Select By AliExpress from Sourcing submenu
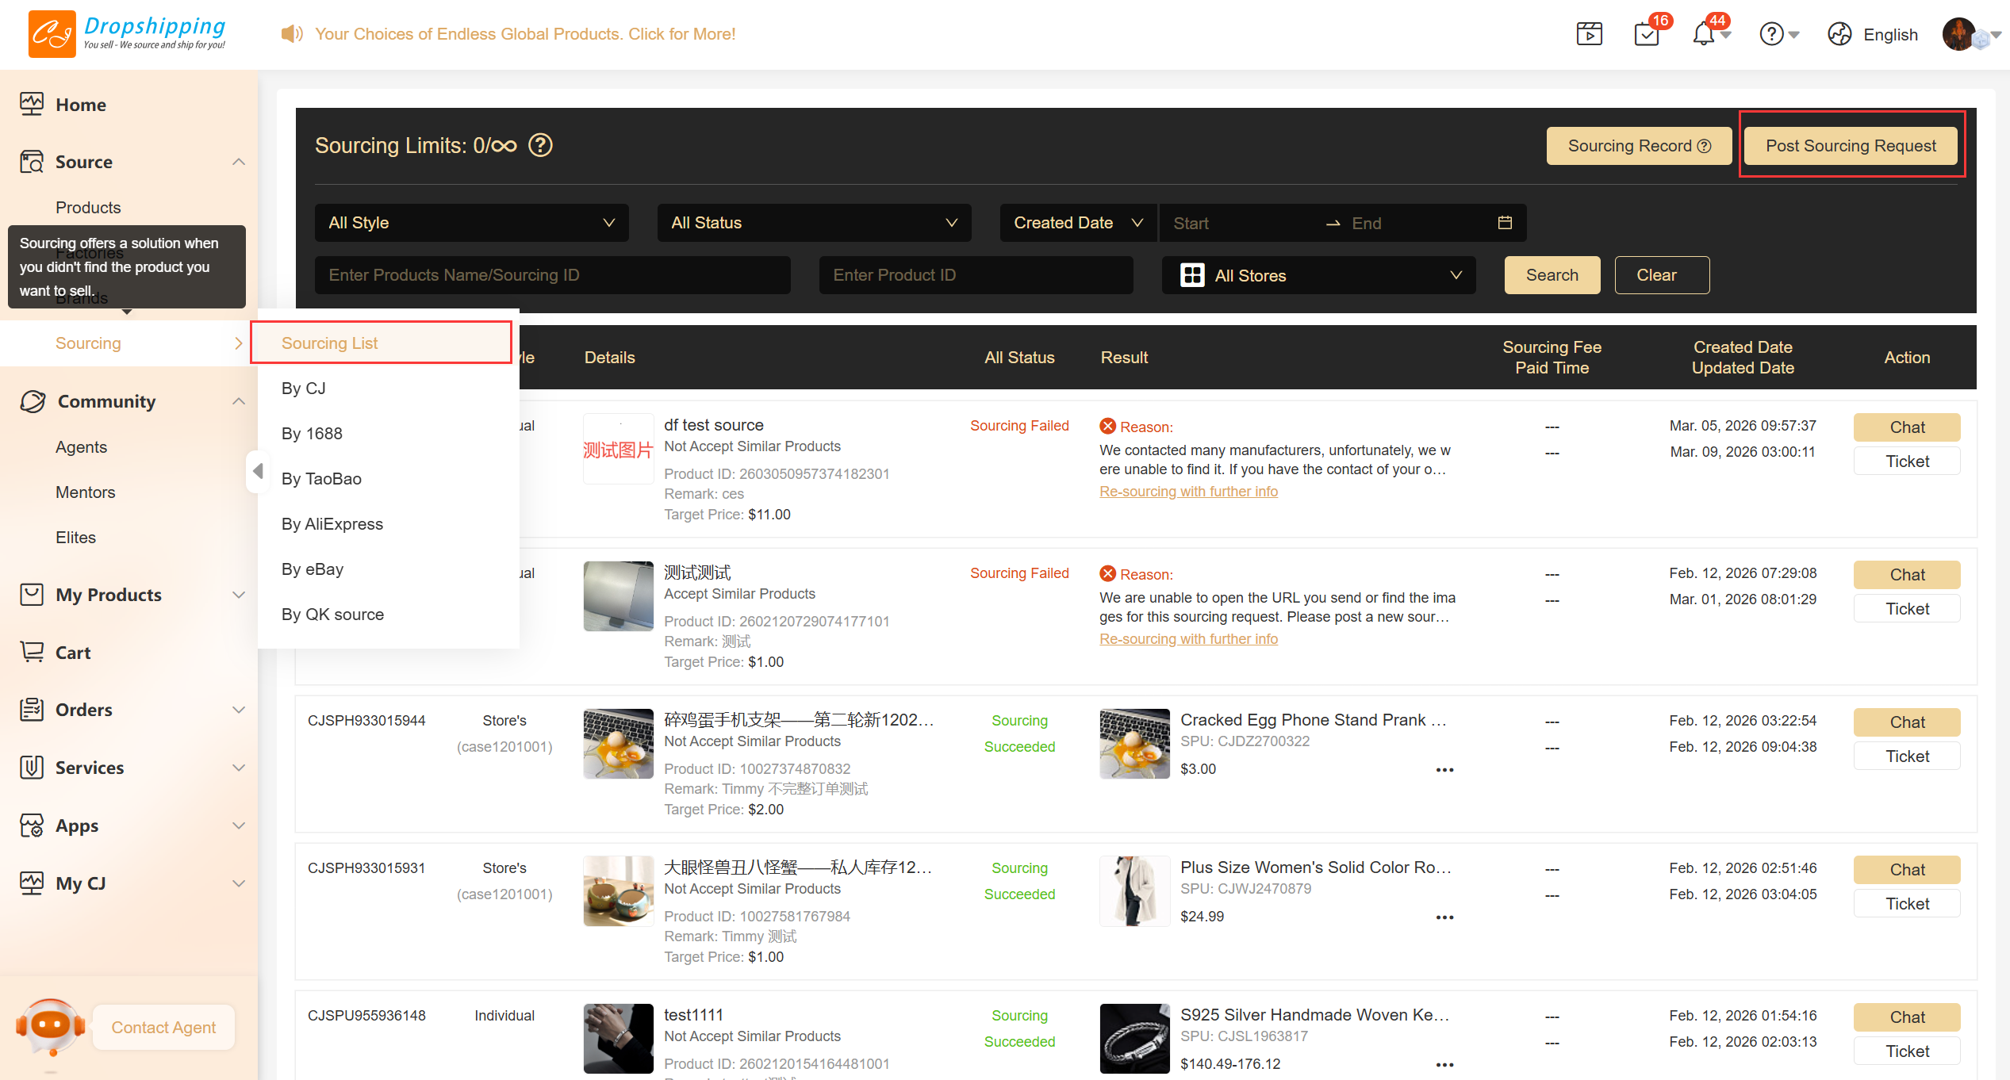The width and height of the screenshot is (2010, 1080). click(x=332, y=524)
